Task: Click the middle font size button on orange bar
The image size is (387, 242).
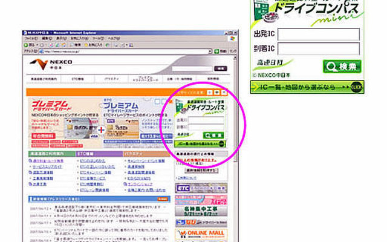Action: pos(216,93)
